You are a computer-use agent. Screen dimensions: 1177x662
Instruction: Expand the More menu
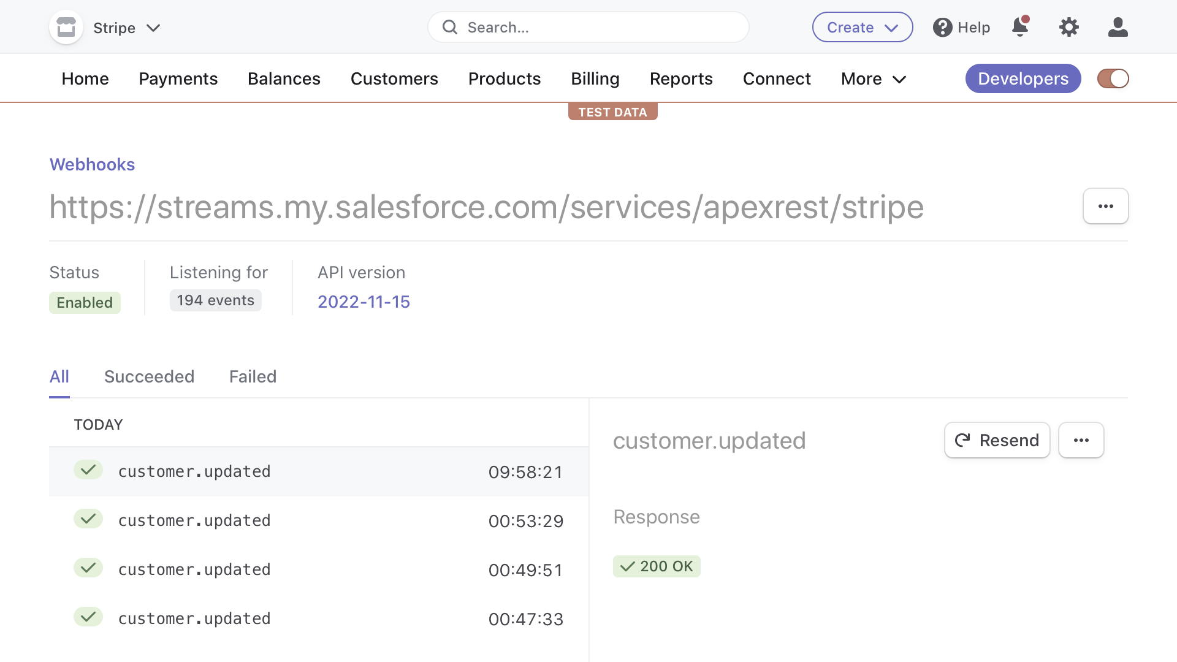[874, 79]
